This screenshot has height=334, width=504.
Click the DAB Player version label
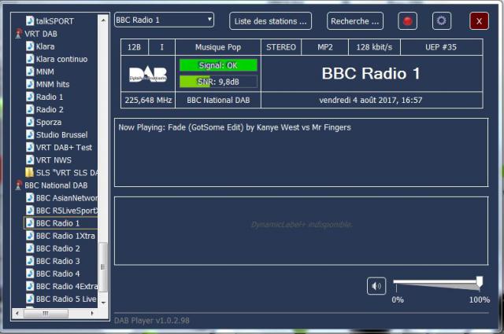pyautogui.click(x=152, y=321)
